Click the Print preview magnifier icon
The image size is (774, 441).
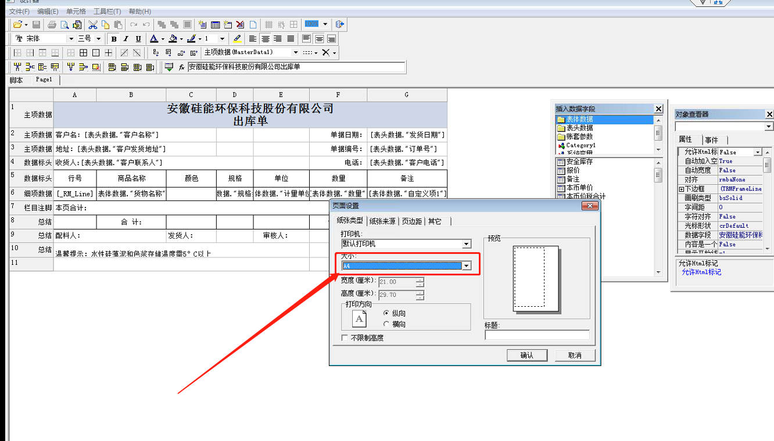click(64, 24)
